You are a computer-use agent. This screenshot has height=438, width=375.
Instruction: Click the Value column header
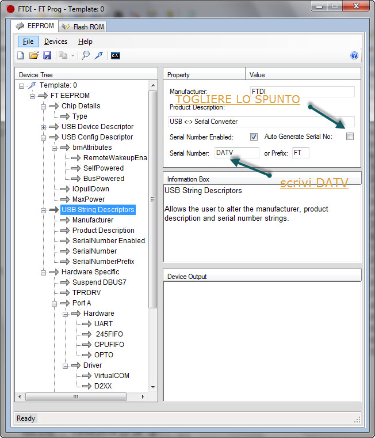pyautogui.click(x=303, y=74)
